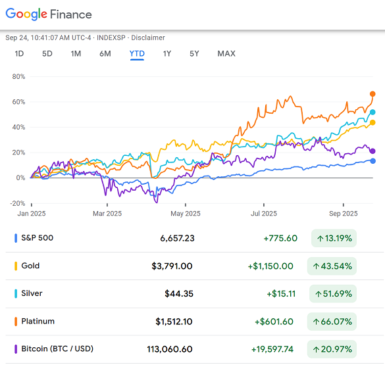The width and height of the screenshot is (385, 365).
Task: Click the May 2025 axis label
Action: [186, 213]
